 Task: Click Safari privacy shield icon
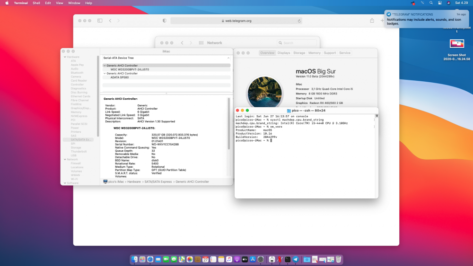tap(165, 20)
